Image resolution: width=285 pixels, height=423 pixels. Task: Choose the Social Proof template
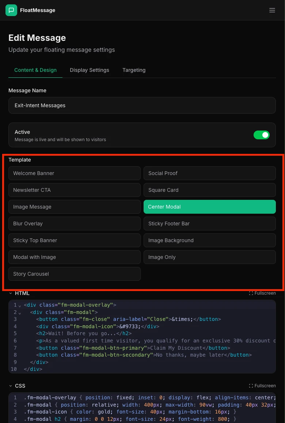(209, 173)
